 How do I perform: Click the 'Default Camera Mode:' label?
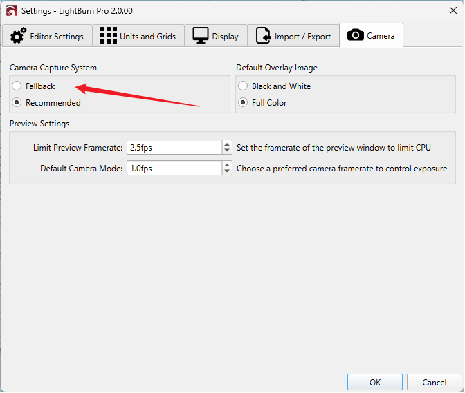[x=81, y=169]
